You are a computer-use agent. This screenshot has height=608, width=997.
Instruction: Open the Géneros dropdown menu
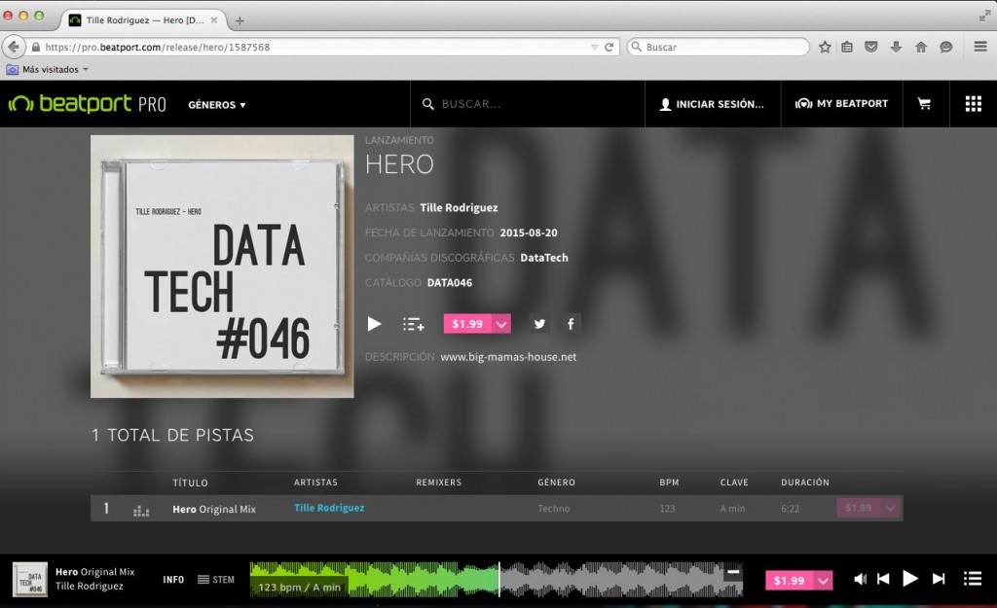click(217, 105)
